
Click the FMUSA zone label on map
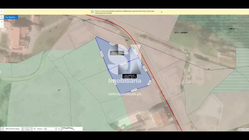(x=232, y=29)
